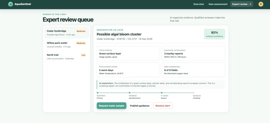Select the Cedar footbridge queue item
This screenshot has width=270, height=123.
[x=66, y=33]
